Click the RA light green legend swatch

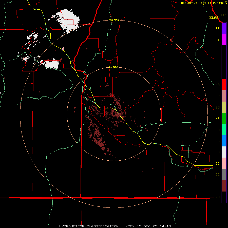coord(224,130)
